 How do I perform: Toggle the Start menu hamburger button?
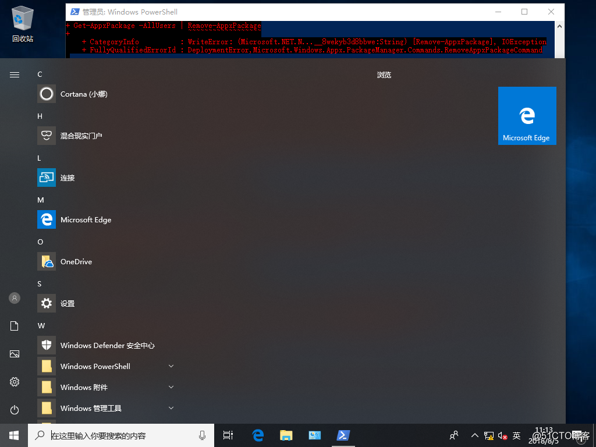pyautogui.click(x=15, y=75)
